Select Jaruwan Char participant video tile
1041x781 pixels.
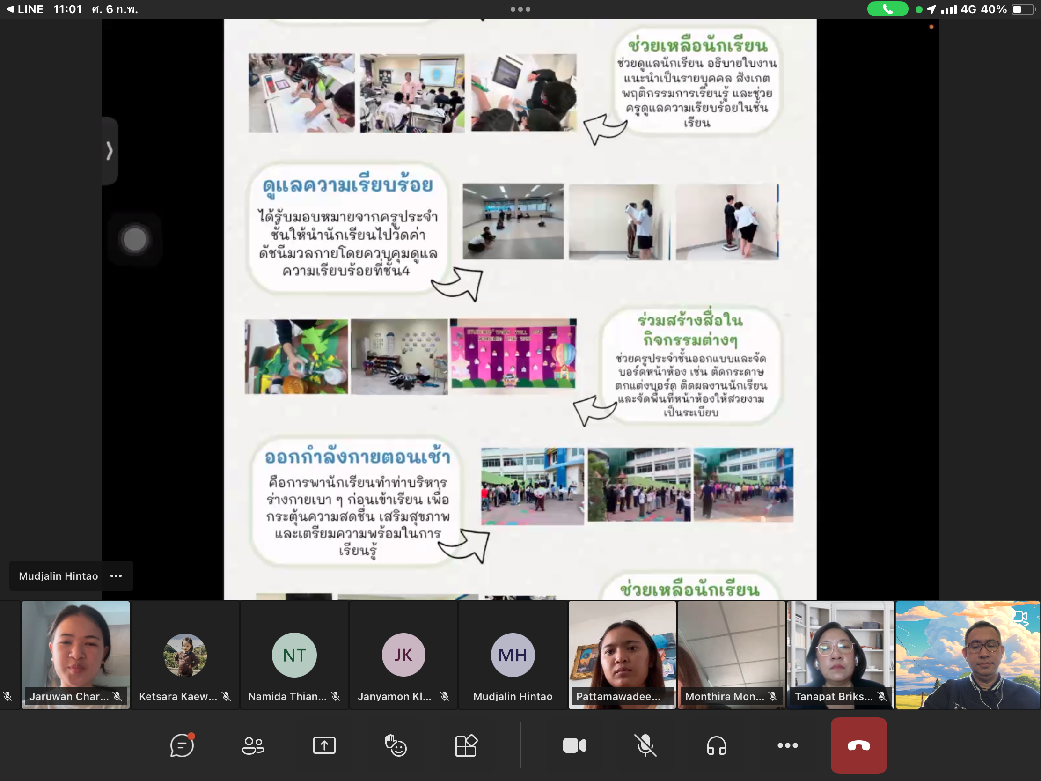76,655
